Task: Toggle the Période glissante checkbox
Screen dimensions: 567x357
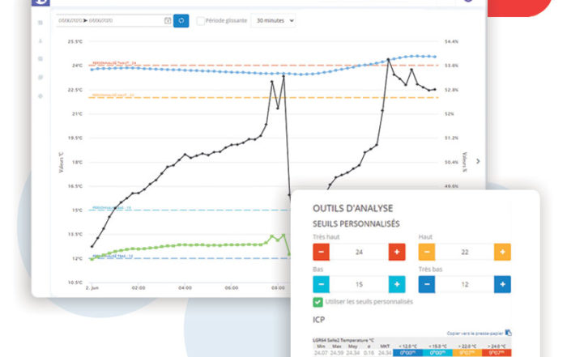Action: pyautogui.click(x=200, y=20)
